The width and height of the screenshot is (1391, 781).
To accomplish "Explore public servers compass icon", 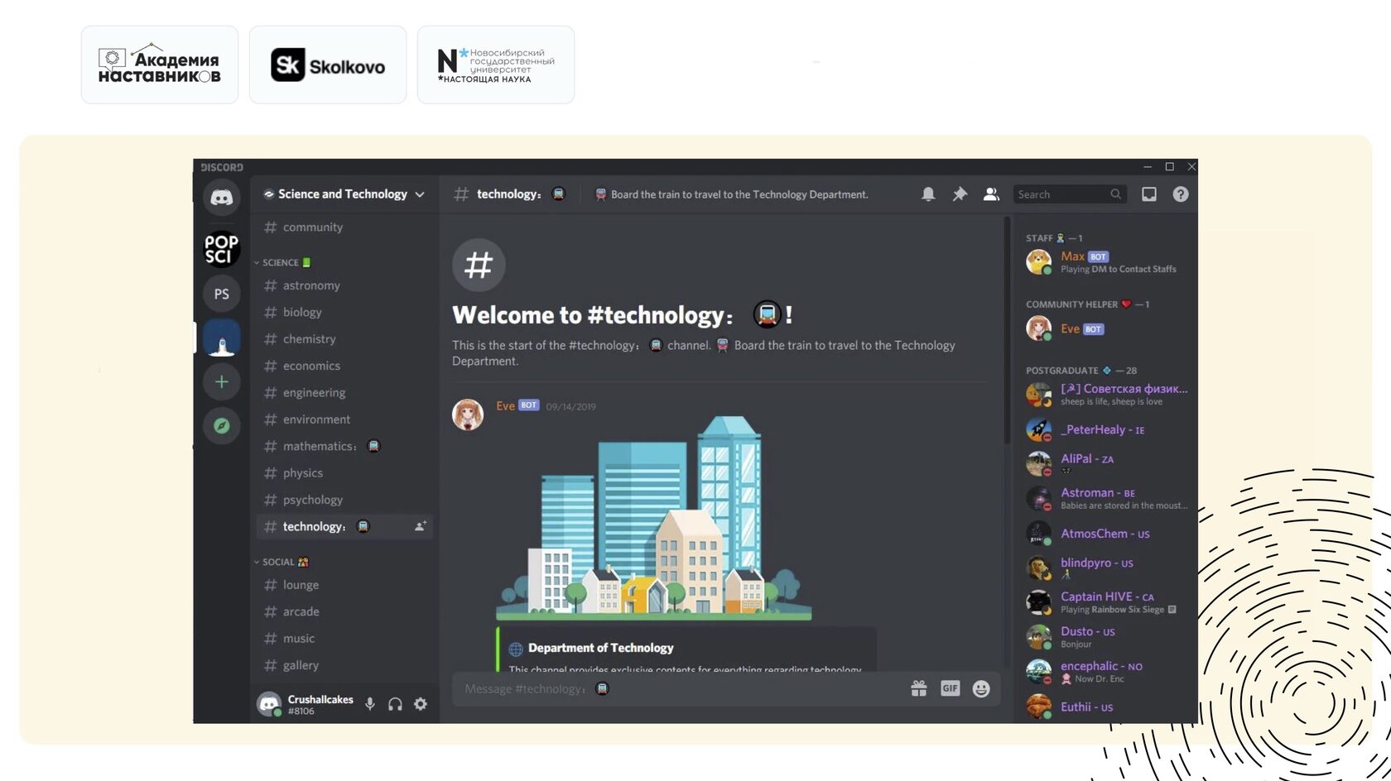I will (221, 425).
